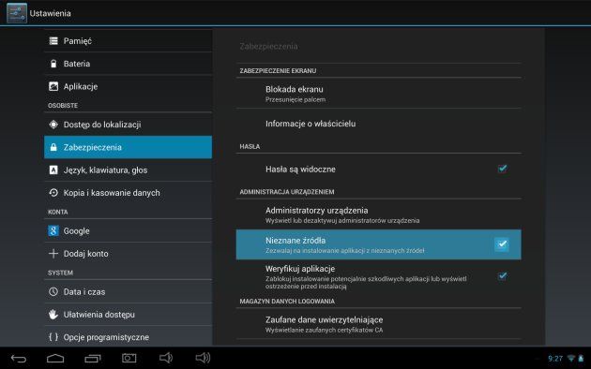The width and height of the screenshot is (591, 369).
Task: Tap the lock icon next to Zabezpieczenia
Action: [53, 147]
